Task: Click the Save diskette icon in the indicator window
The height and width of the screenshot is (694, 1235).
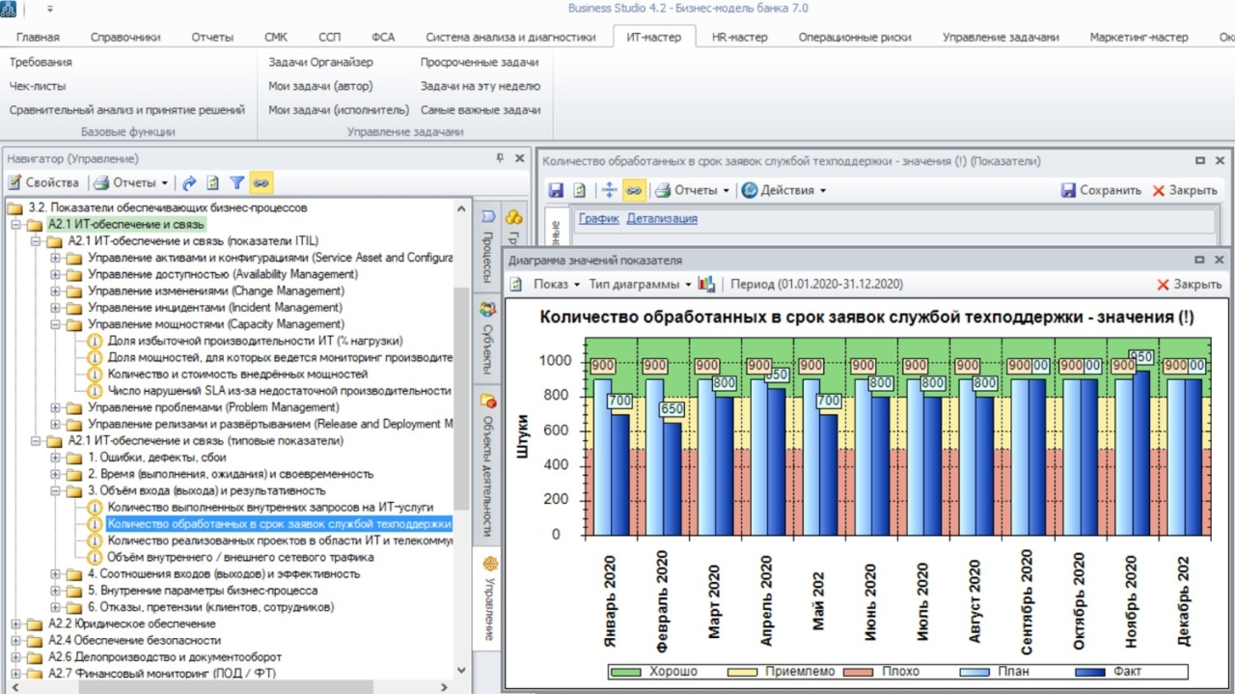Action: click(x=556, y=189)
